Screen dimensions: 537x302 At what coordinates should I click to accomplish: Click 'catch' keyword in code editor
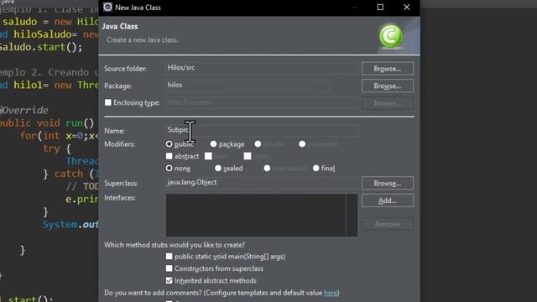point(69,174)
